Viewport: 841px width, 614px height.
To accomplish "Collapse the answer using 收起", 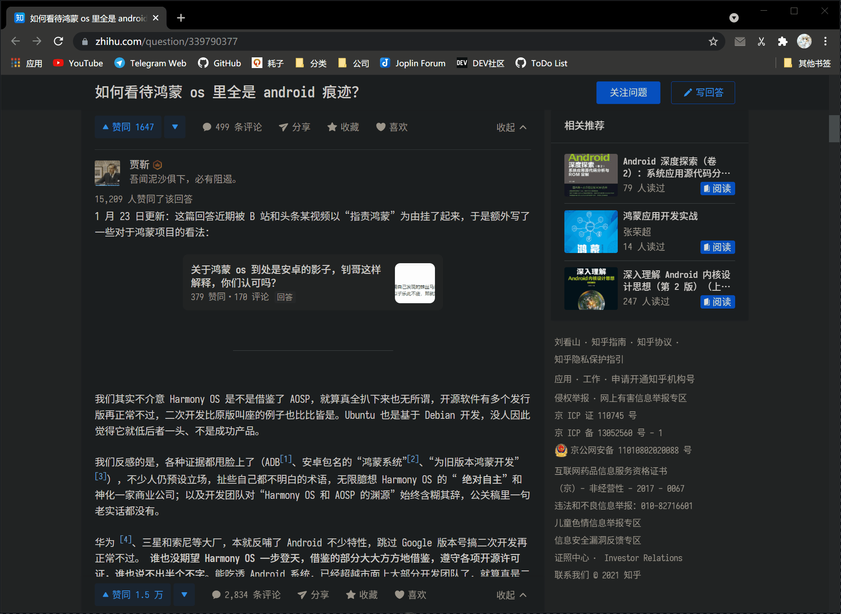I will click(x=511, y=127).
